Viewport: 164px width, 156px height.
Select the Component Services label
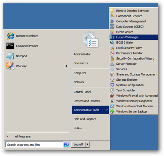click(x=129, y=16)
